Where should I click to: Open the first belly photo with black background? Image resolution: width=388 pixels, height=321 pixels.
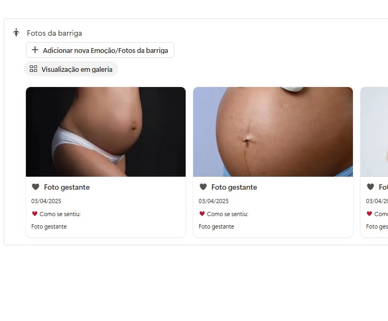(x=106, y=132)
